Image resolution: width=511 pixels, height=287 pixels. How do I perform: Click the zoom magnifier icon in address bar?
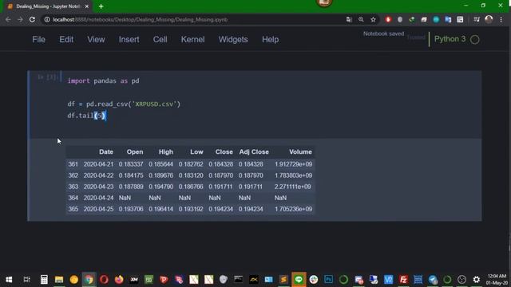361,19
